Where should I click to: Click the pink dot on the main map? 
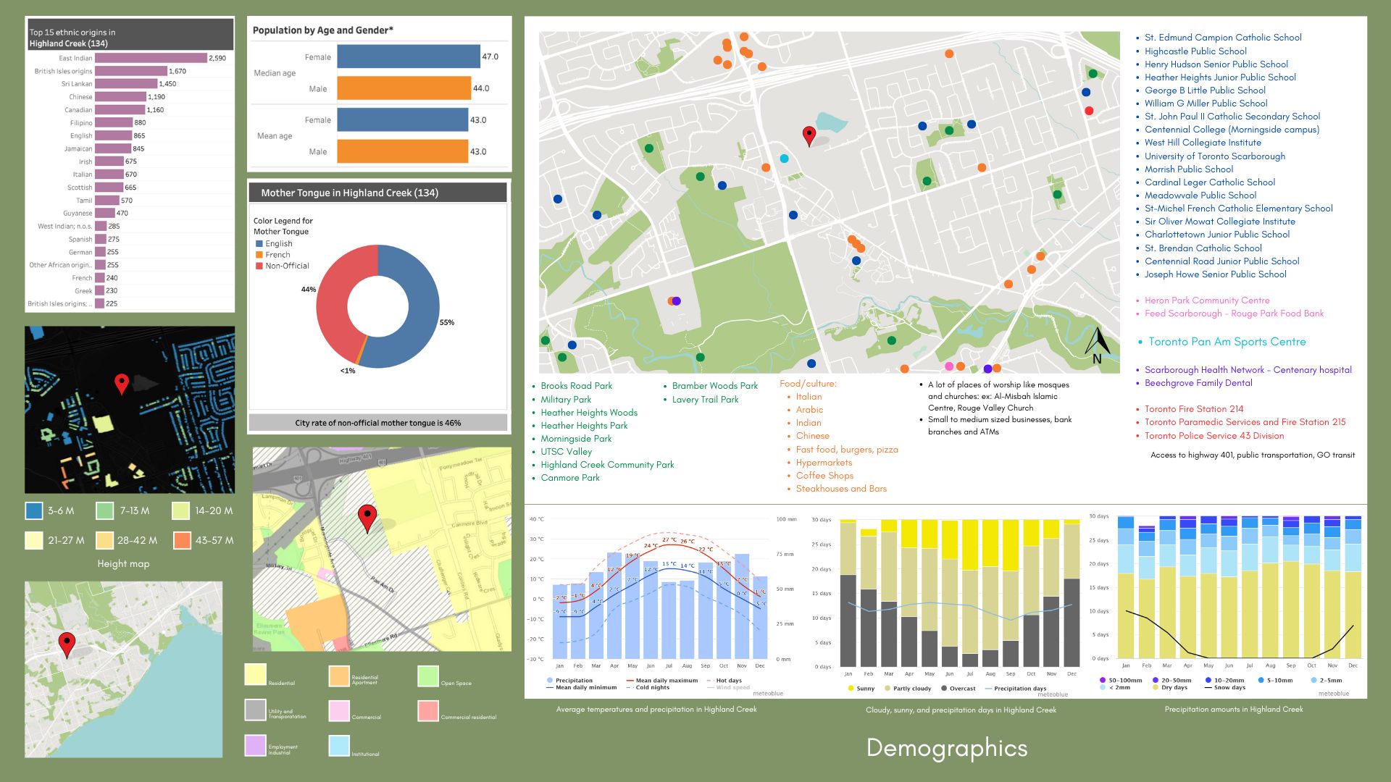(949, 366)
